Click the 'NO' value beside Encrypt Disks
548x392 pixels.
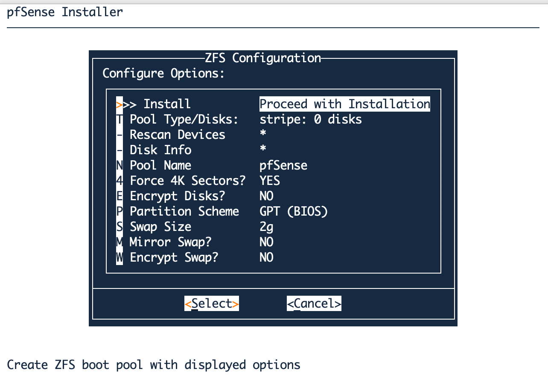click(266, 196)
